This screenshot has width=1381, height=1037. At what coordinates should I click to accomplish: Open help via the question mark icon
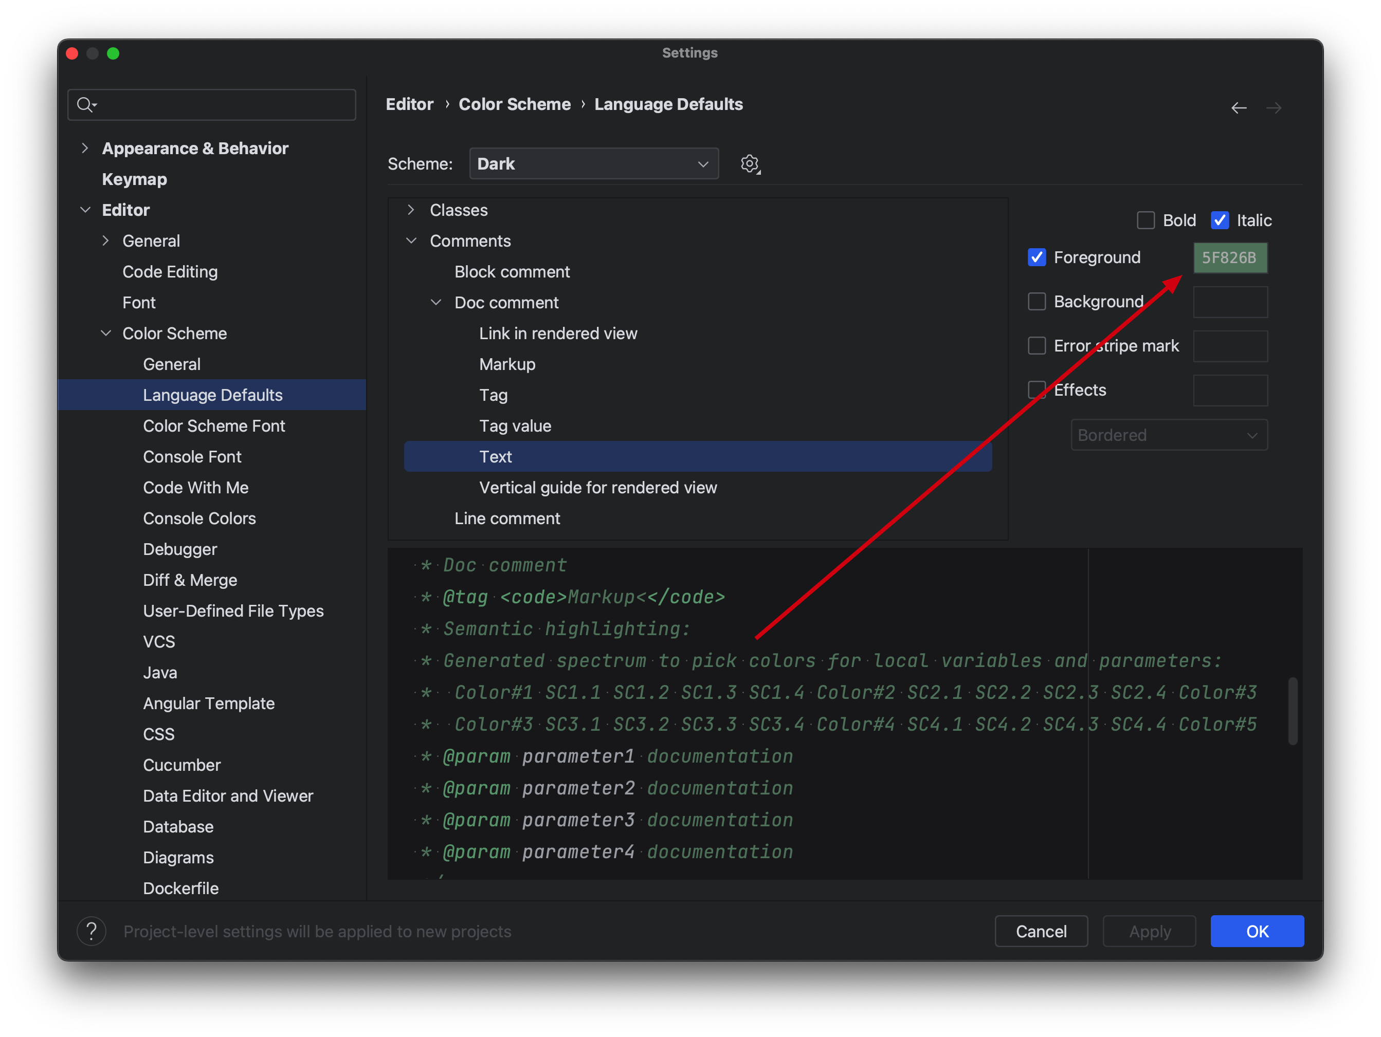91,931
